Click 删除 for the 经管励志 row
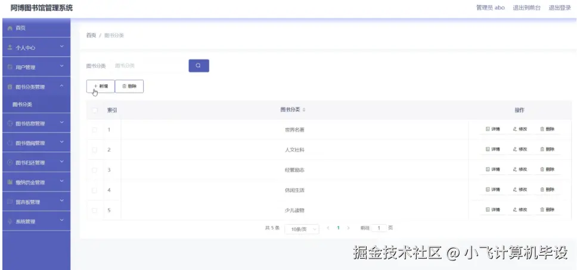 (x=547, y=169)
